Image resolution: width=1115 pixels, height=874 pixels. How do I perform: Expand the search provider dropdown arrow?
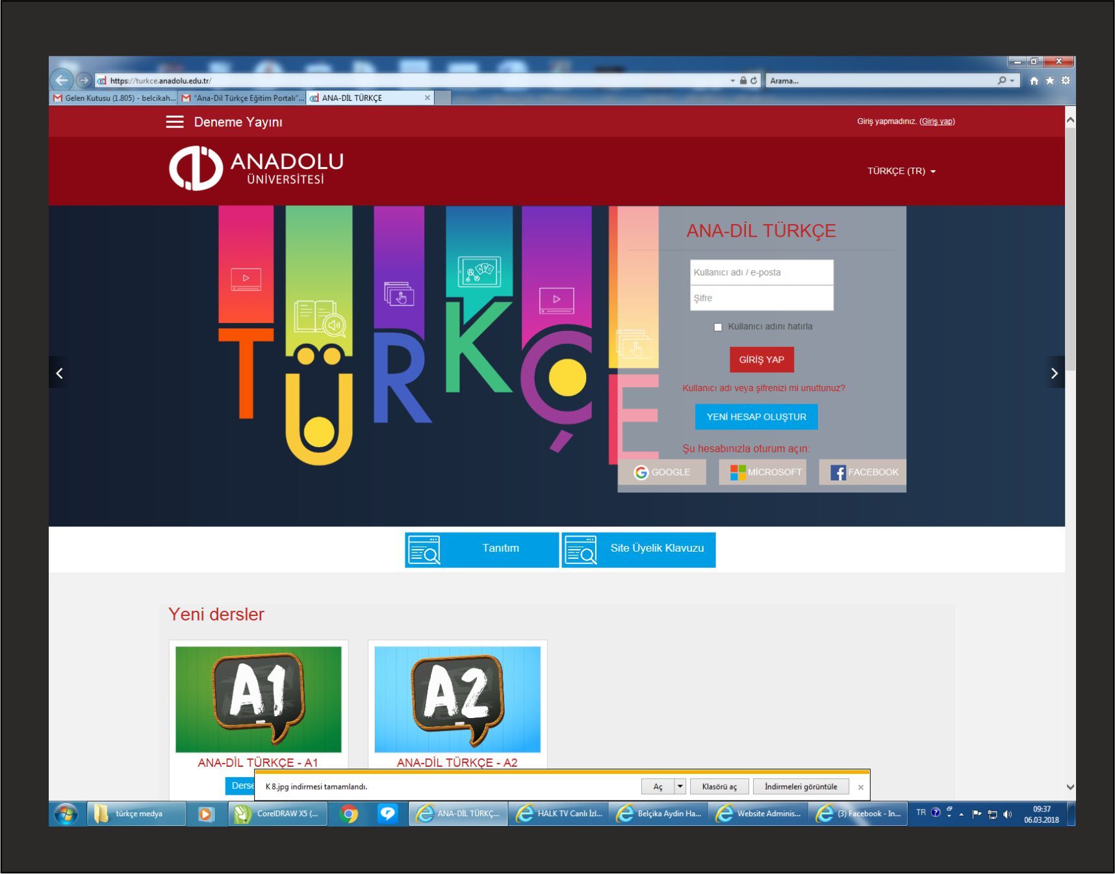[1012, 81]
